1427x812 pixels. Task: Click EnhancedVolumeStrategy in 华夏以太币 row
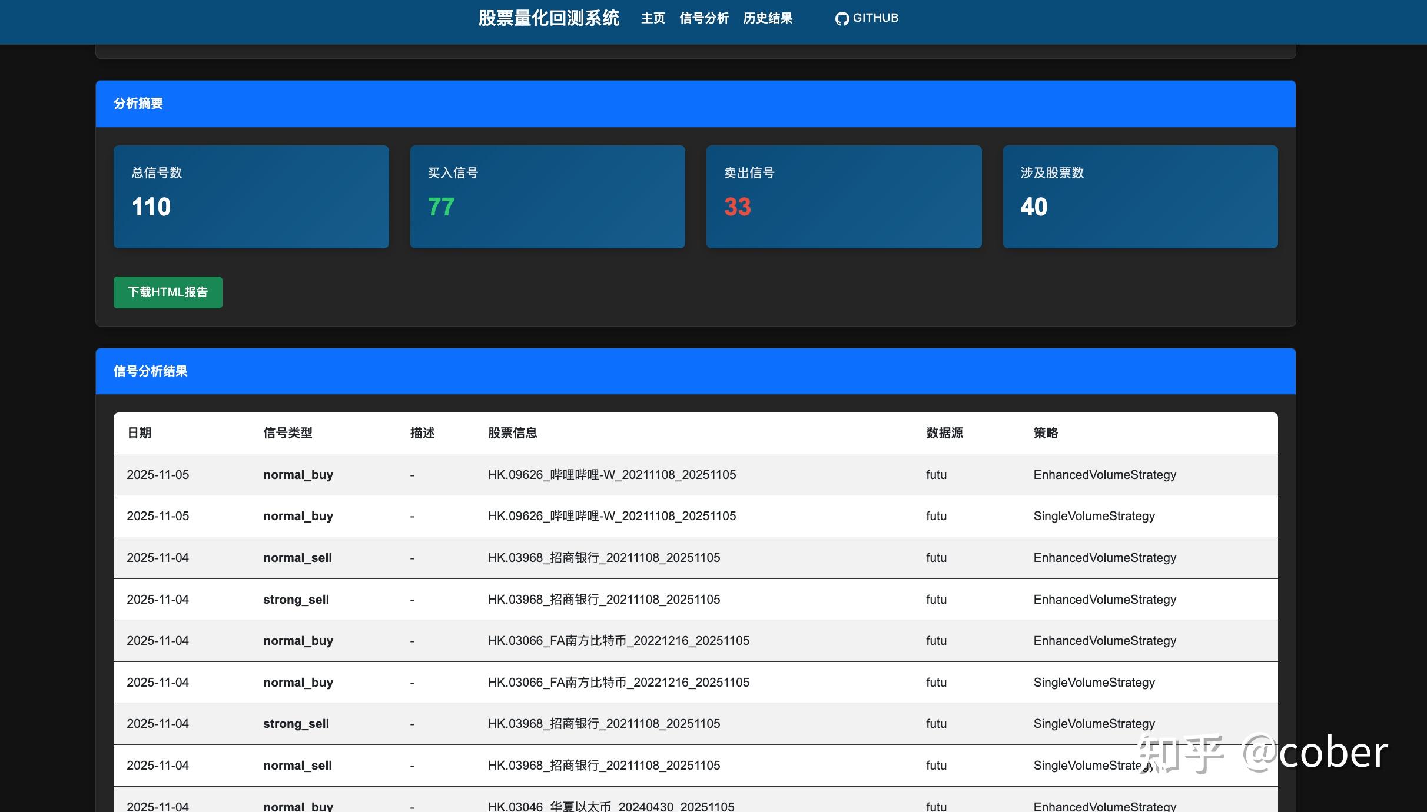pyautogui.click(x=1105, y=806)
